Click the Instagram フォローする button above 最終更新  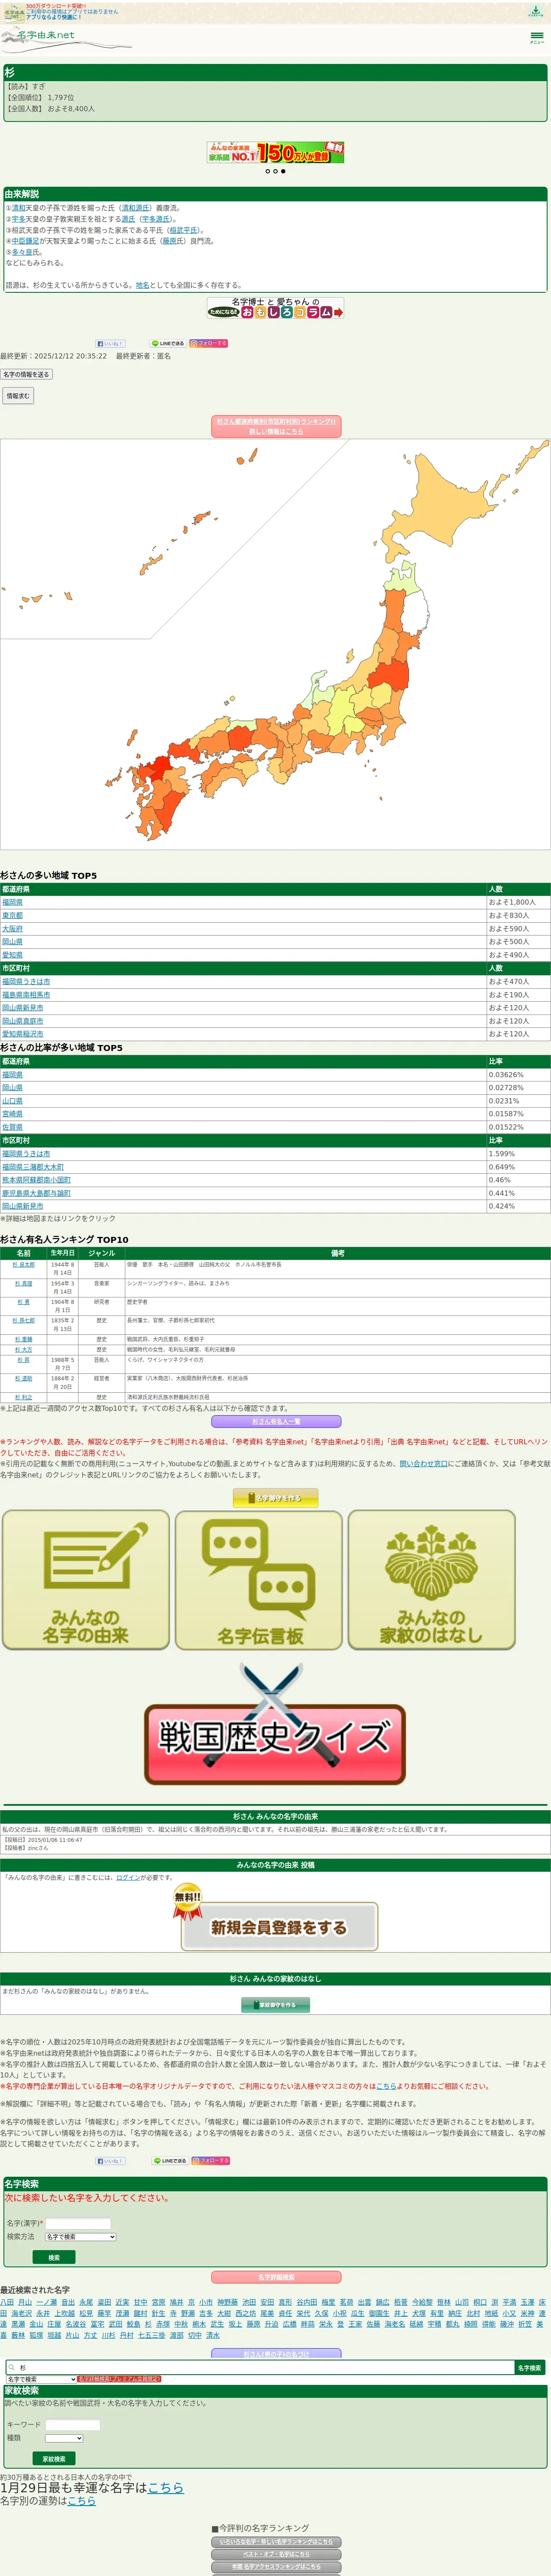tap(209, 343)
